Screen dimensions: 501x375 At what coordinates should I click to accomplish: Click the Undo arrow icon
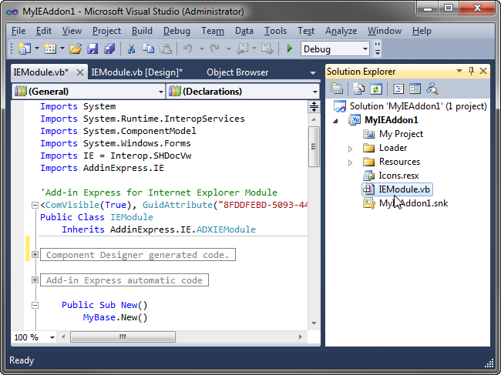(x=188, y=49)
